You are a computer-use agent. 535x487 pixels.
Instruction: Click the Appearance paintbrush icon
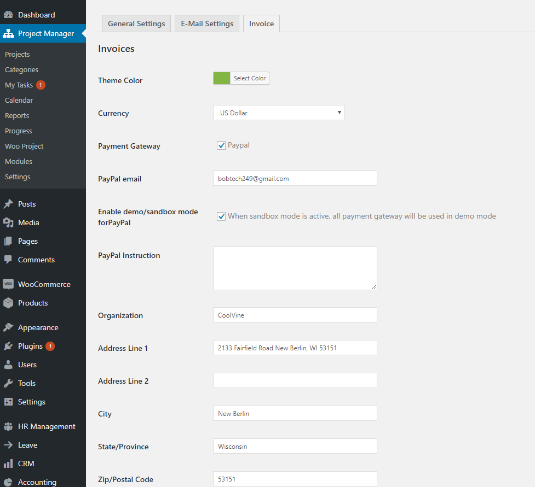[x=8, y=327]
